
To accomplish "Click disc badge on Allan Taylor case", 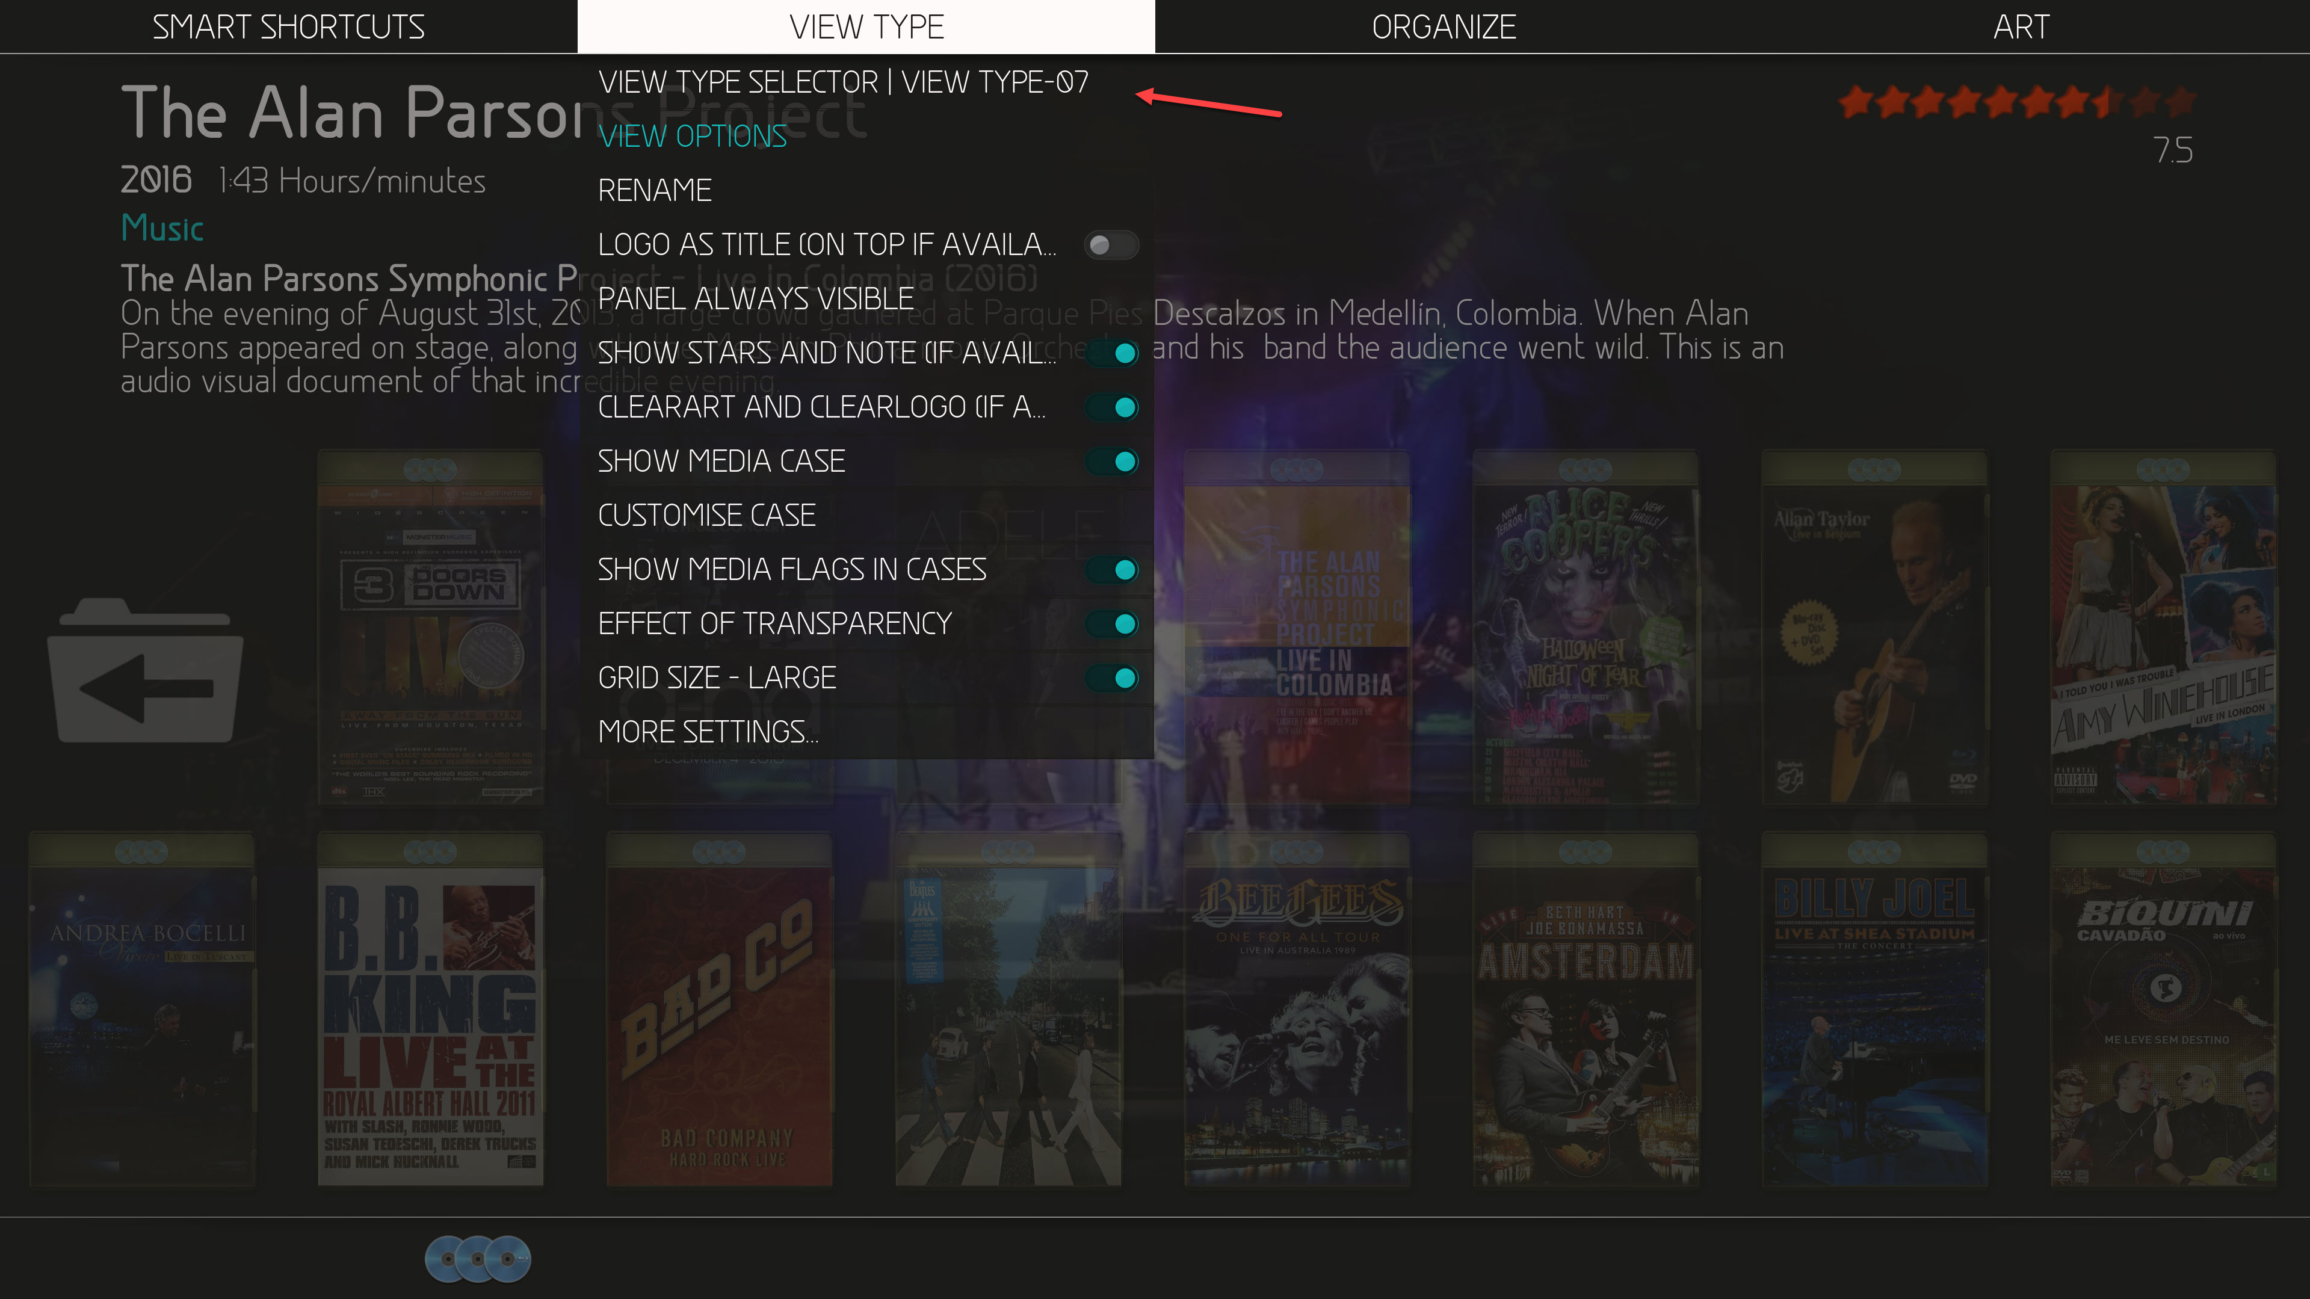I will (x=1874, y=469).
